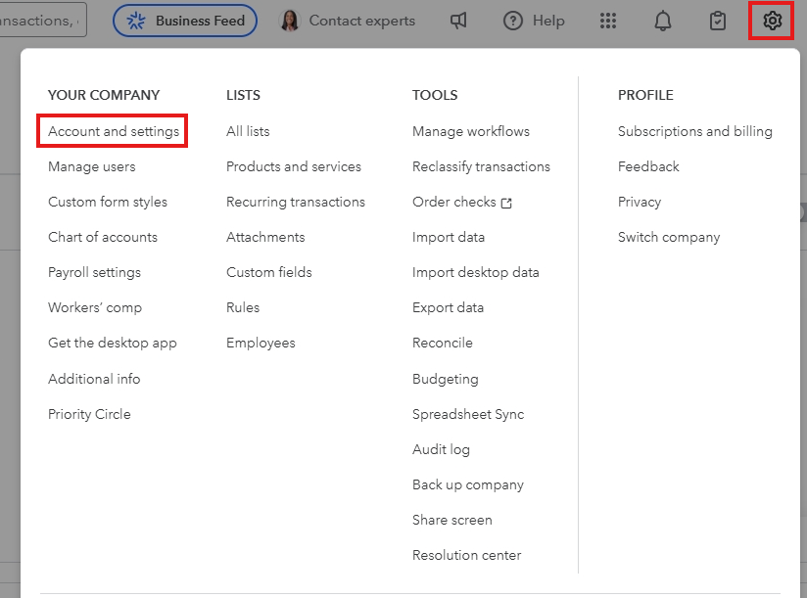
Task: Click the announcements megaphone icon
Action: pyautogui.click(x=458, y=21)
